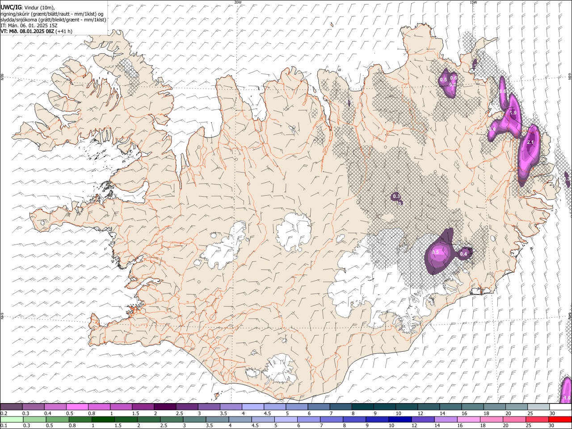Viewport: 572px width, 429px height.
Task: Click the snow scale swatch at 16
Action: click(472, 407)
